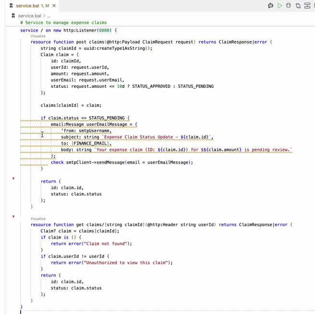This screenshot has height=314, width=315.
Task: Click 'Claim? claim = claims[claimId];' line
Action: tap(80, 231)
